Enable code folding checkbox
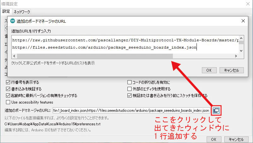Screen dimensions: 253x143 (129, 82)
